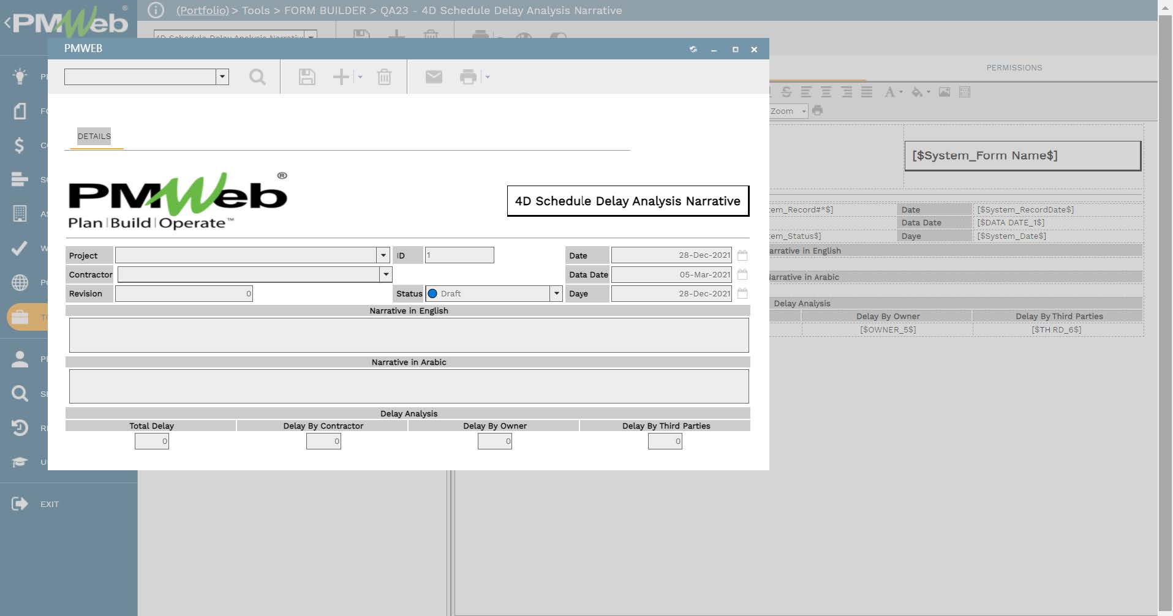The image size is (1173, 616).
Task: Click EXIT in the sidebar
Action: 50,504
